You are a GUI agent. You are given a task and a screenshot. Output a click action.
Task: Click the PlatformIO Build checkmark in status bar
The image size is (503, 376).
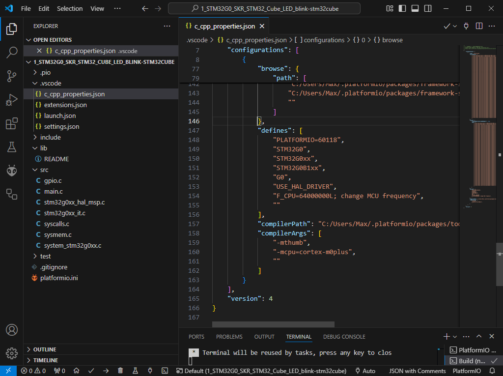(x=91, y=371)
